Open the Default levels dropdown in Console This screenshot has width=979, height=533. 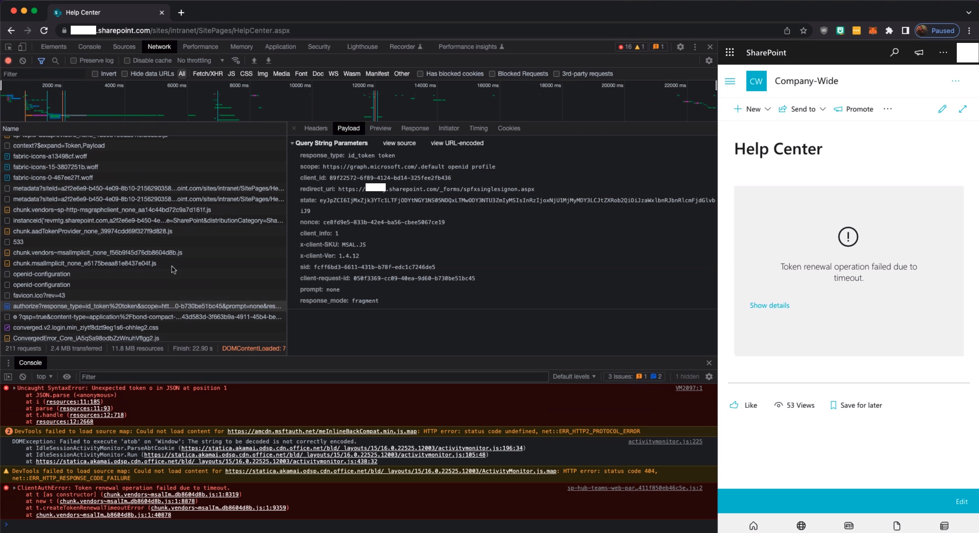pos(573,376)
